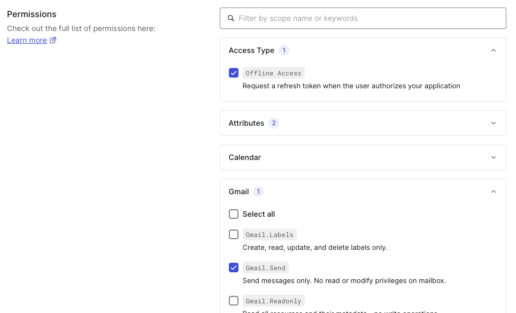
Task: Disable the Offline Access checkbox
Action: [234, 73]
